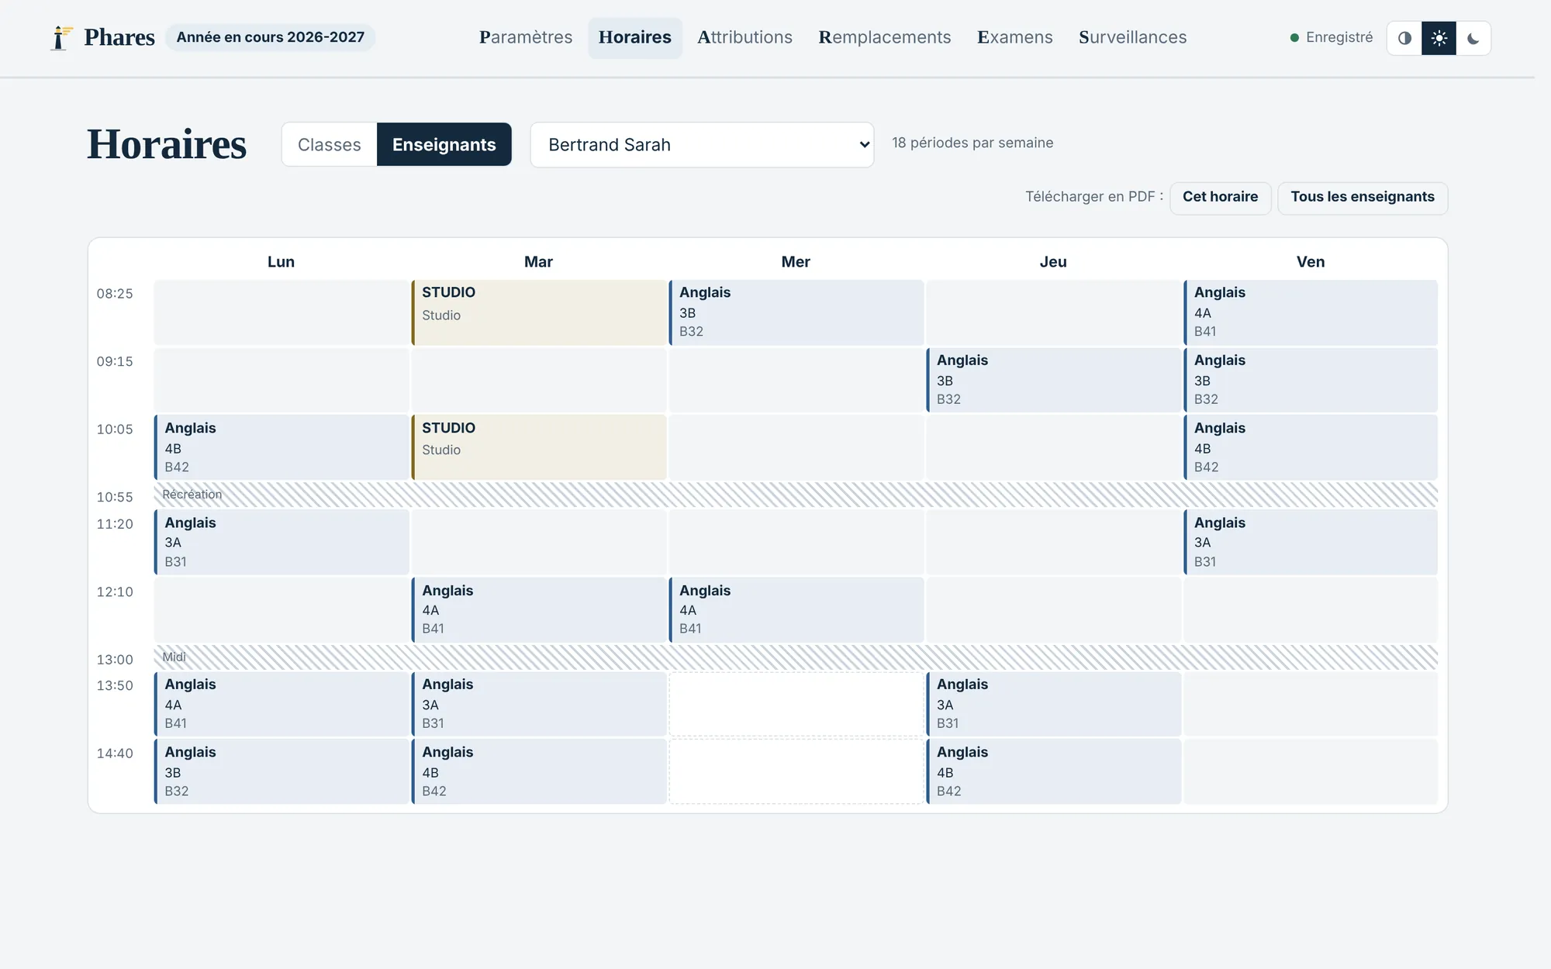Image resolution: width=1551 pixels, height=969 pixels.
Task: Select Thursday 13:50 Anglais 3A lesson
Action: click(x=1054, y=704)
